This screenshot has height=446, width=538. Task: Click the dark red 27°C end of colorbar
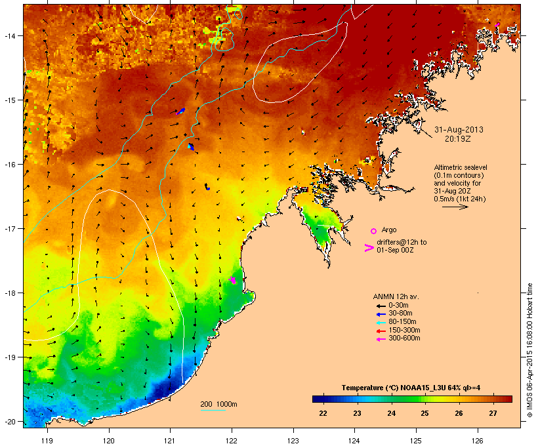(x=508, y=399)
